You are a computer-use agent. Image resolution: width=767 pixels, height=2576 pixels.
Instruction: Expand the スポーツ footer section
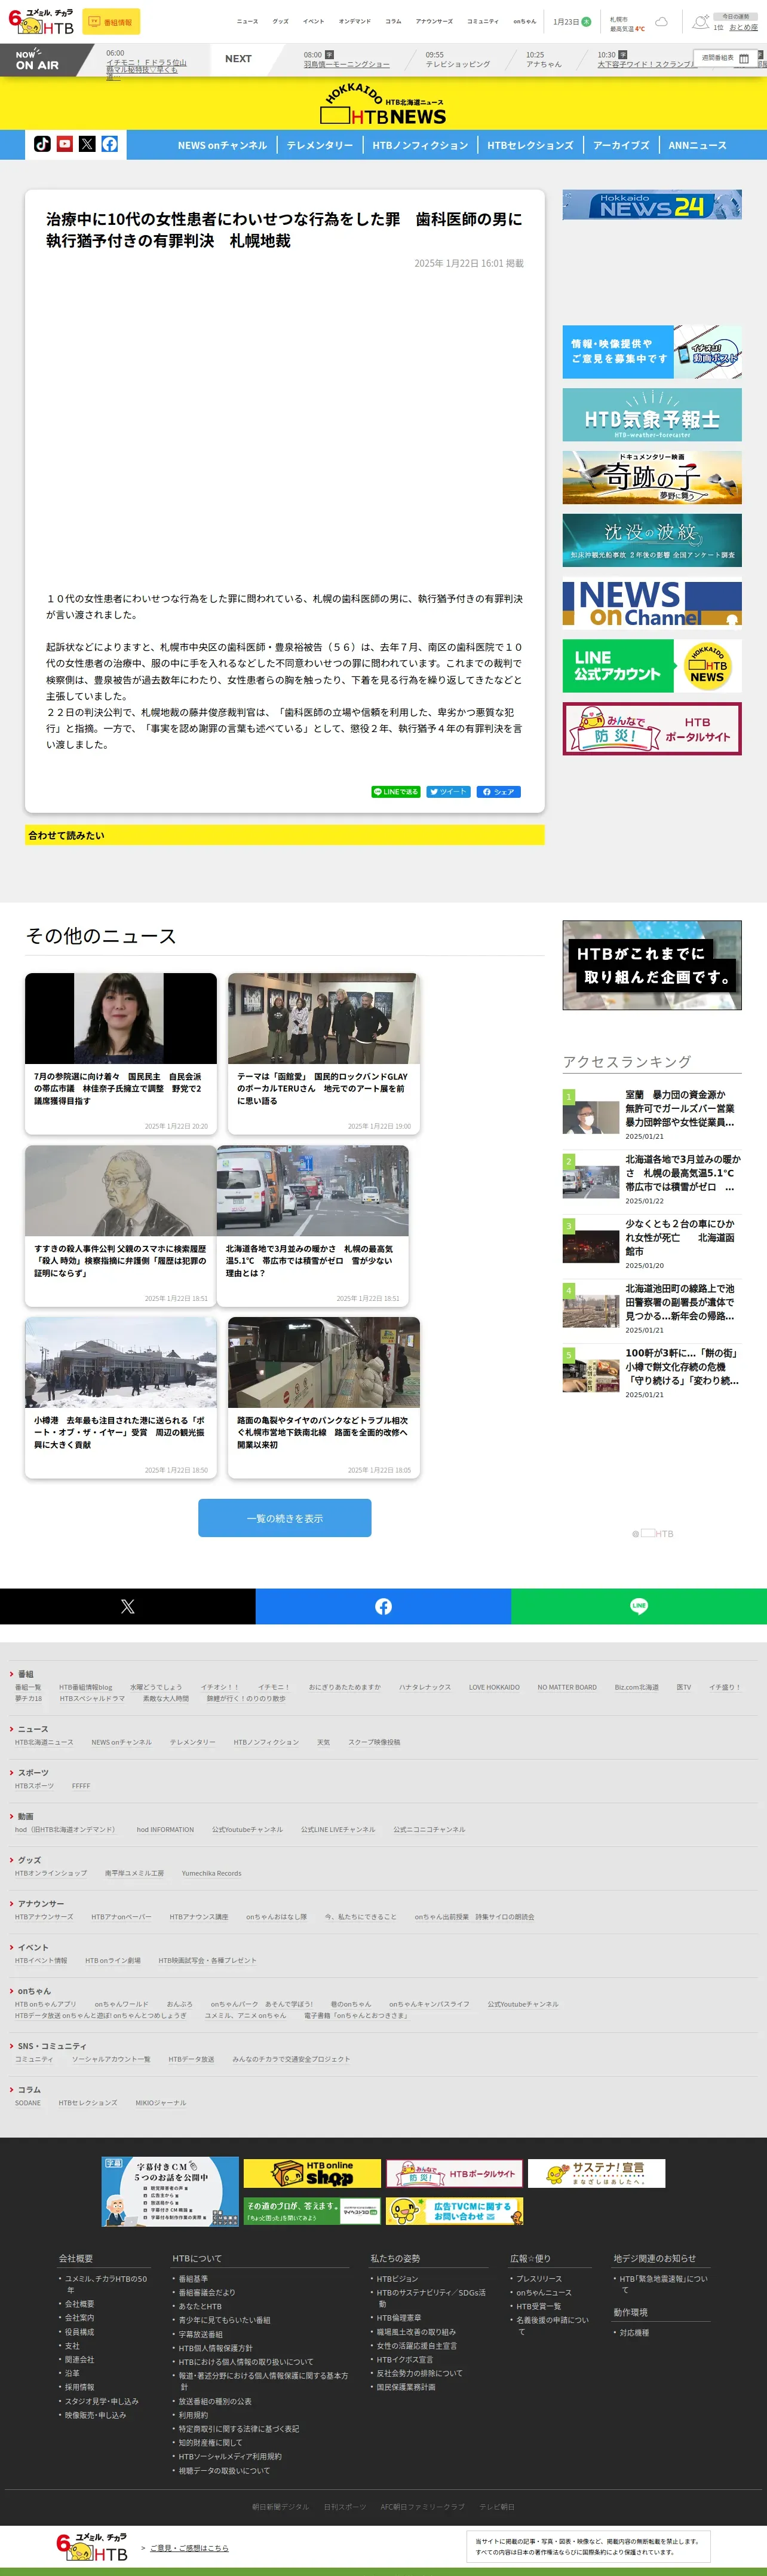coord(33,1772)
